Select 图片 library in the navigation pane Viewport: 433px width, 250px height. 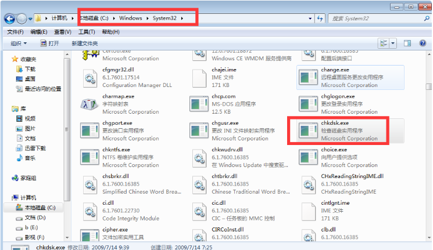pos(30,129)
